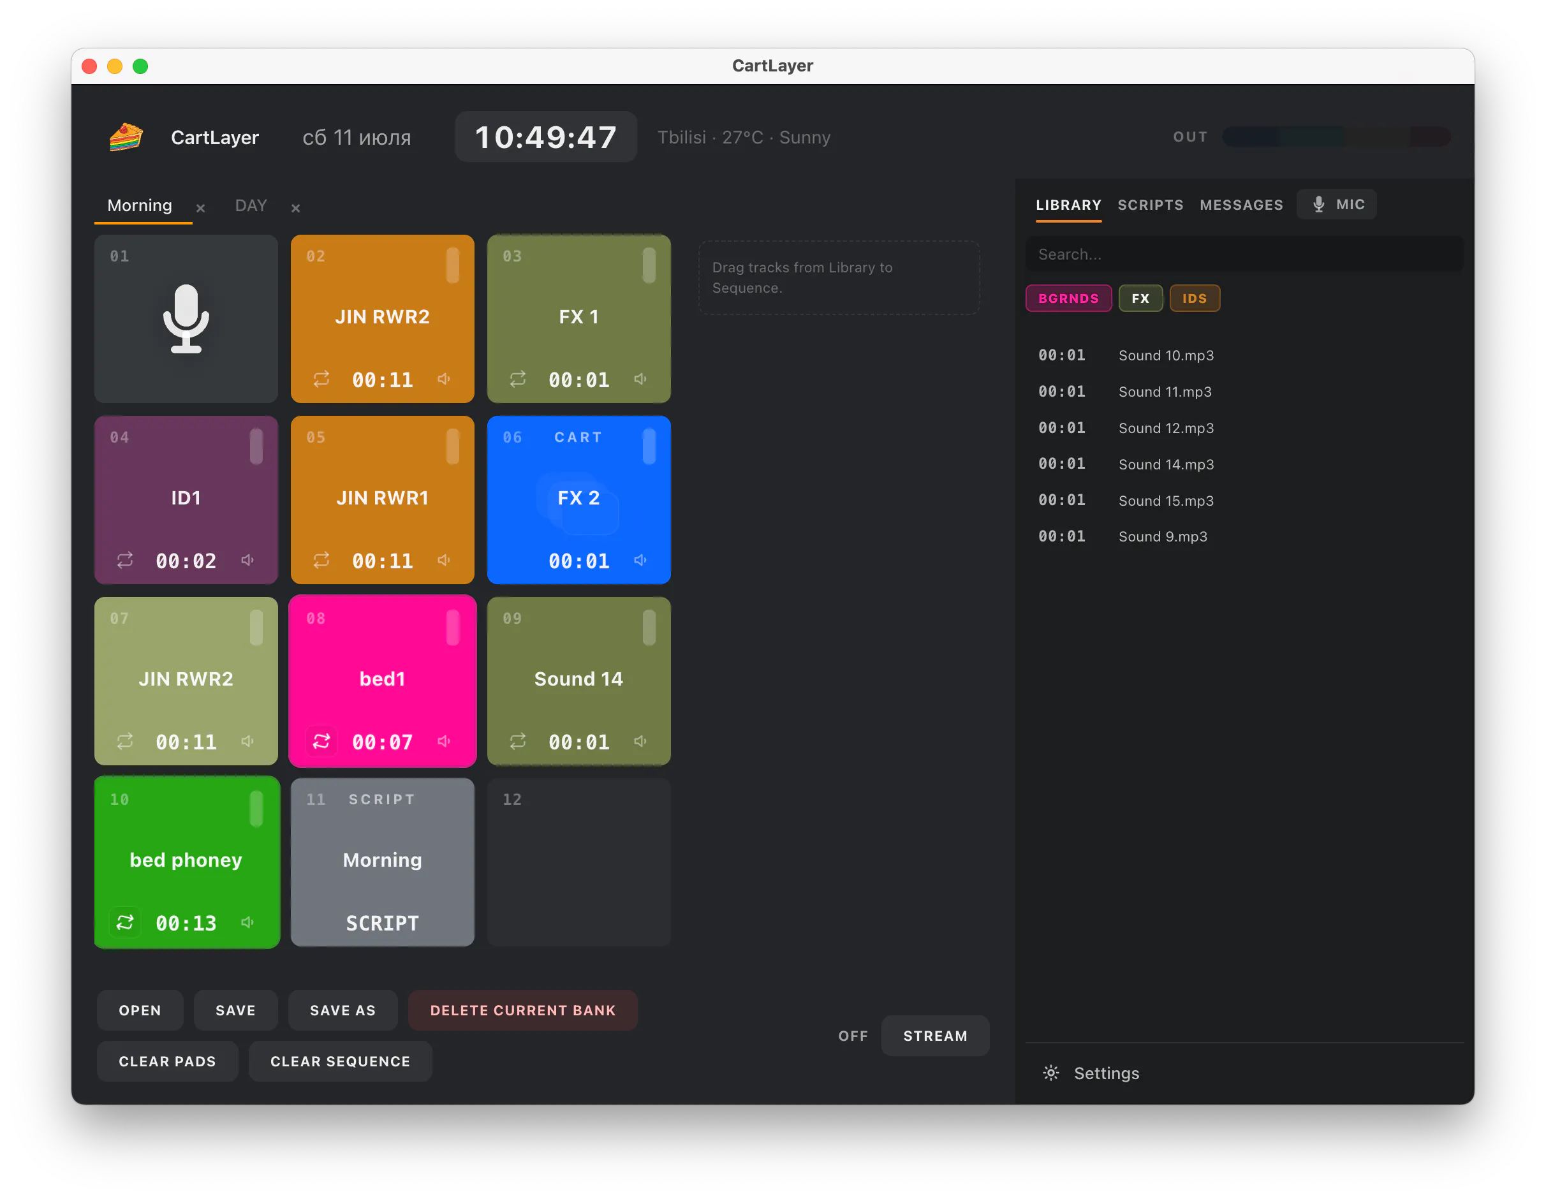Adjust volume slider on FX 1 pad
Screen dimensions: 1546x1199
pos(649,265)
